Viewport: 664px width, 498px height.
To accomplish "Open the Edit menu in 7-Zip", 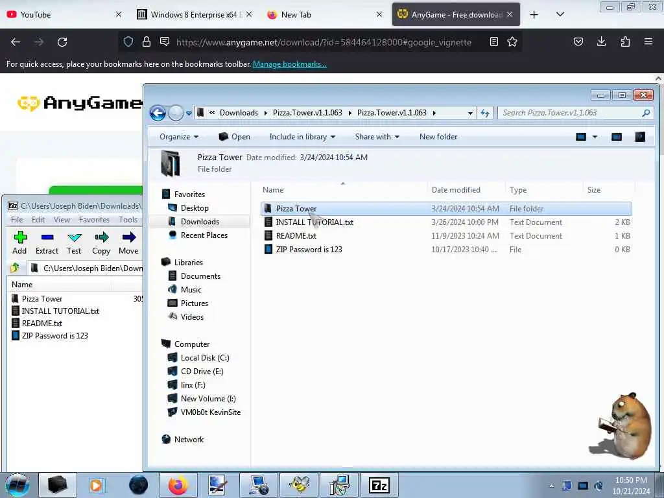I will coord(38,220).
